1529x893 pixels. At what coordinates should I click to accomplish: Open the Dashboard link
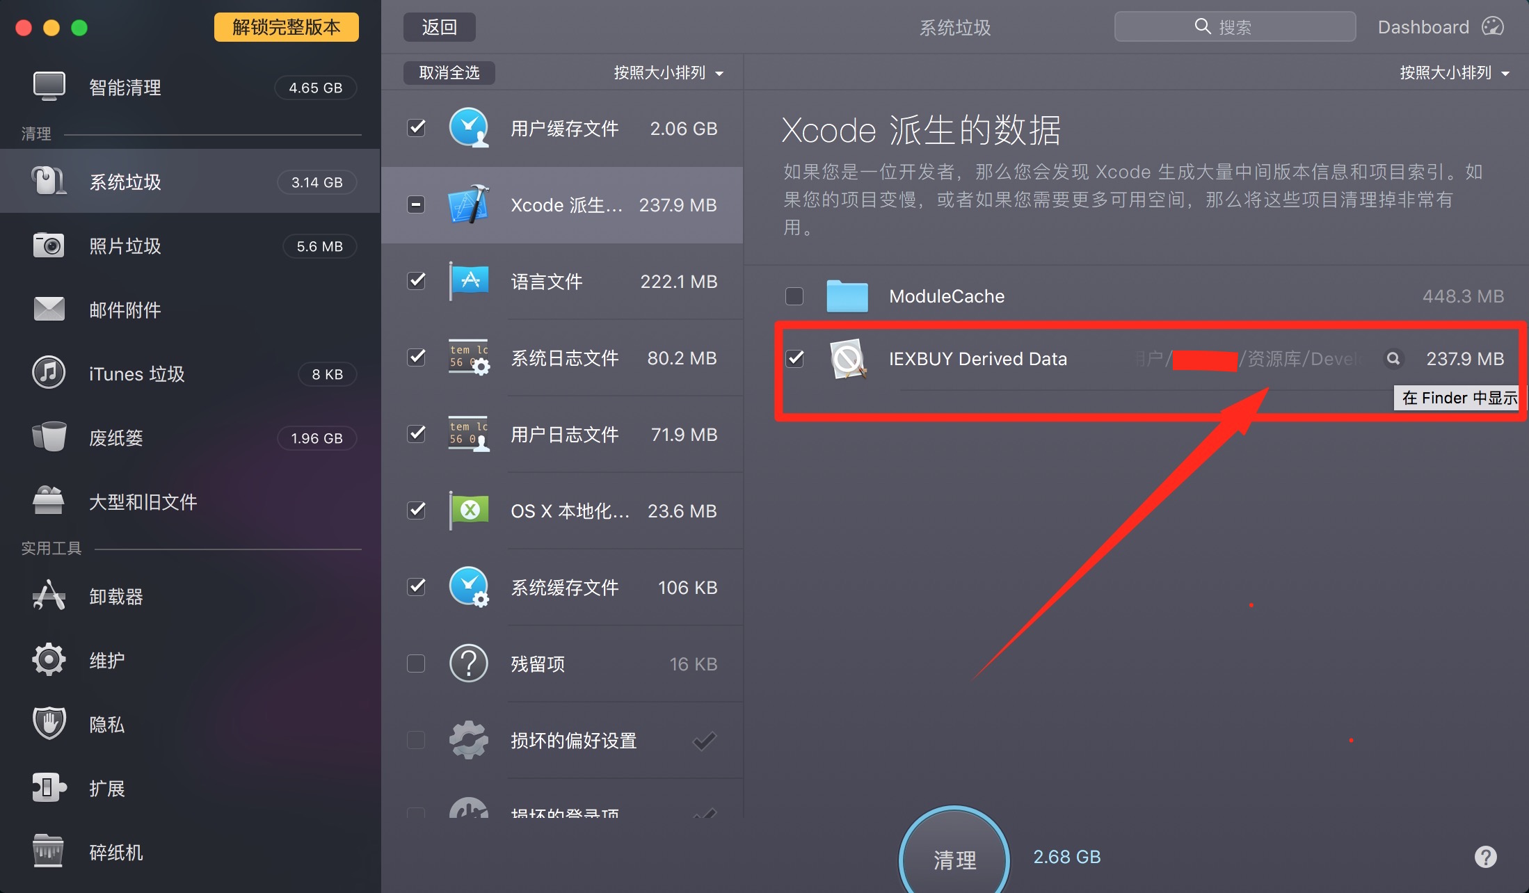(1440, 27)
